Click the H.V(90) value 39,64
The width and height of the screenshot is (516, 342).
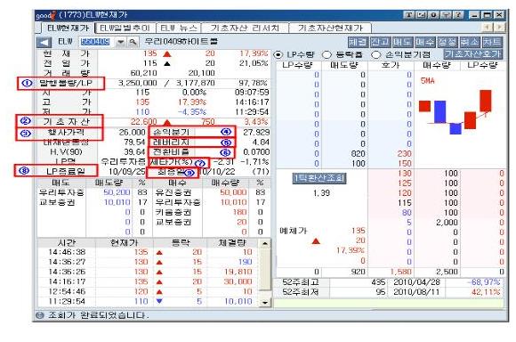135,152
